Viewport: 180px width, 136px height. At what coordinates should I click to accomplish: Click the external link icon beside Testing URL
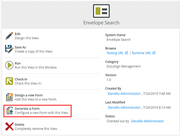tap(126, 53)
